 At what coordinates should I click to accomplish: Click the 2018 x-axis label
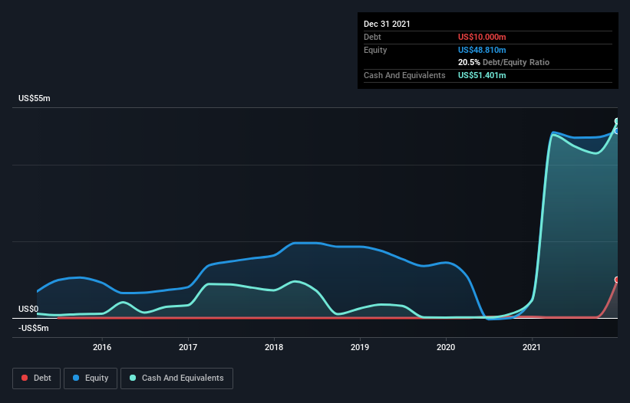(x=274, y=347)
